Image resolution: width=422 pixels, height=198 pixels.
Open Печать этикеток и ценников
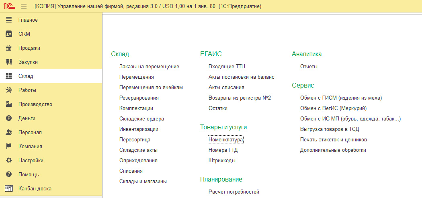click(334, 140)
